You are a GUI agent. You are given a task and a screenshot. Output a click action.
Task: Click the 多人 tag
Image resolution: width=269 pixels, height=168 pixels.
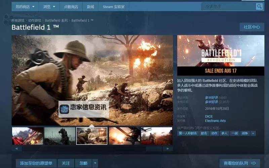224,133
